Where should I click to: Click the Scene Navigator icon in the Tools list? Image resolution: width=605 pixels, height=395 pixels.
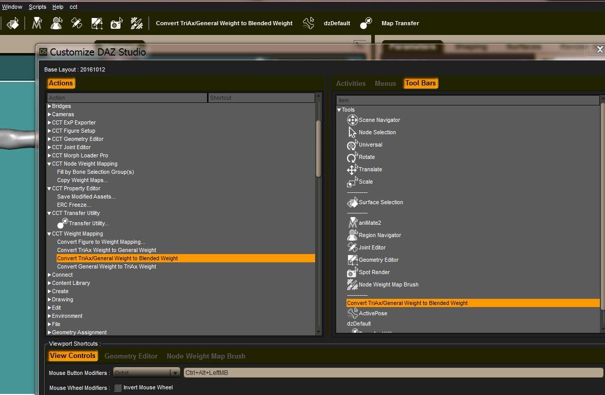tap(352, 120)
